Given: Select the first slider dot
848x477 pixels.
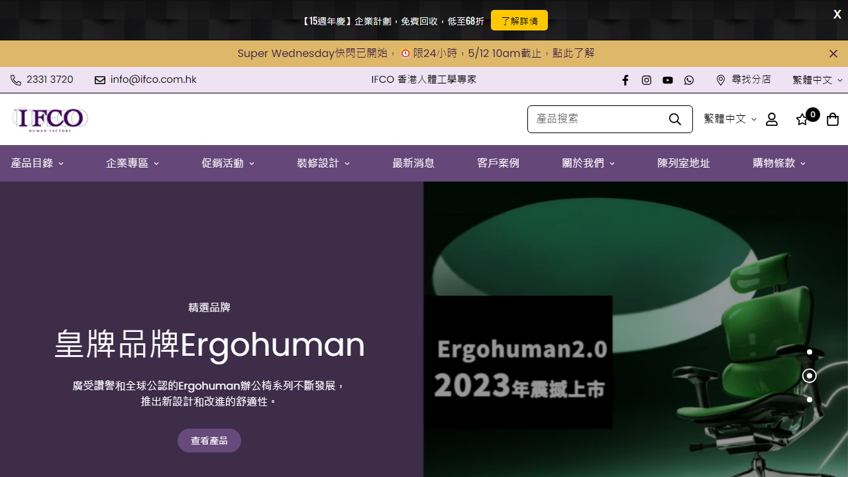Looking at the screenshot, I should coord(810,352).
